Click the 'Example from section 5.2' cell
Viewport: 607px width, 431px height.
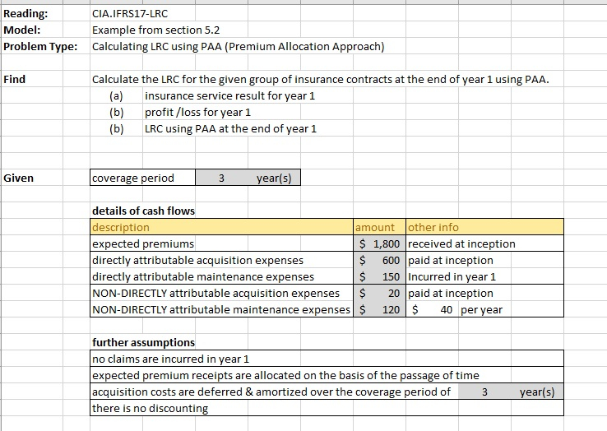click(x=155, y=30)
